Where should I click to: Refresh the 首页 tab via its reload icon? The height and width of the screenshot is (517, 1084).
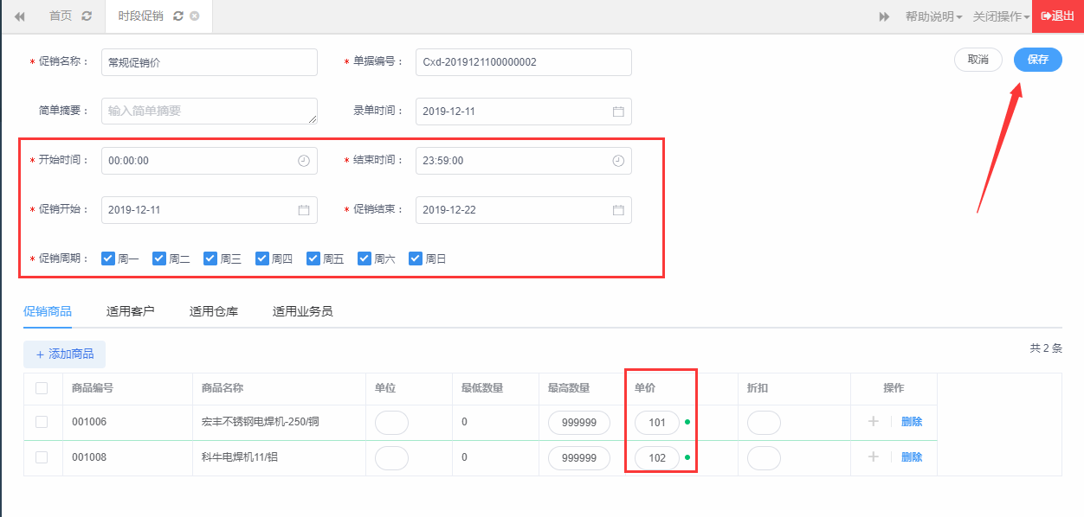(86, 16)
